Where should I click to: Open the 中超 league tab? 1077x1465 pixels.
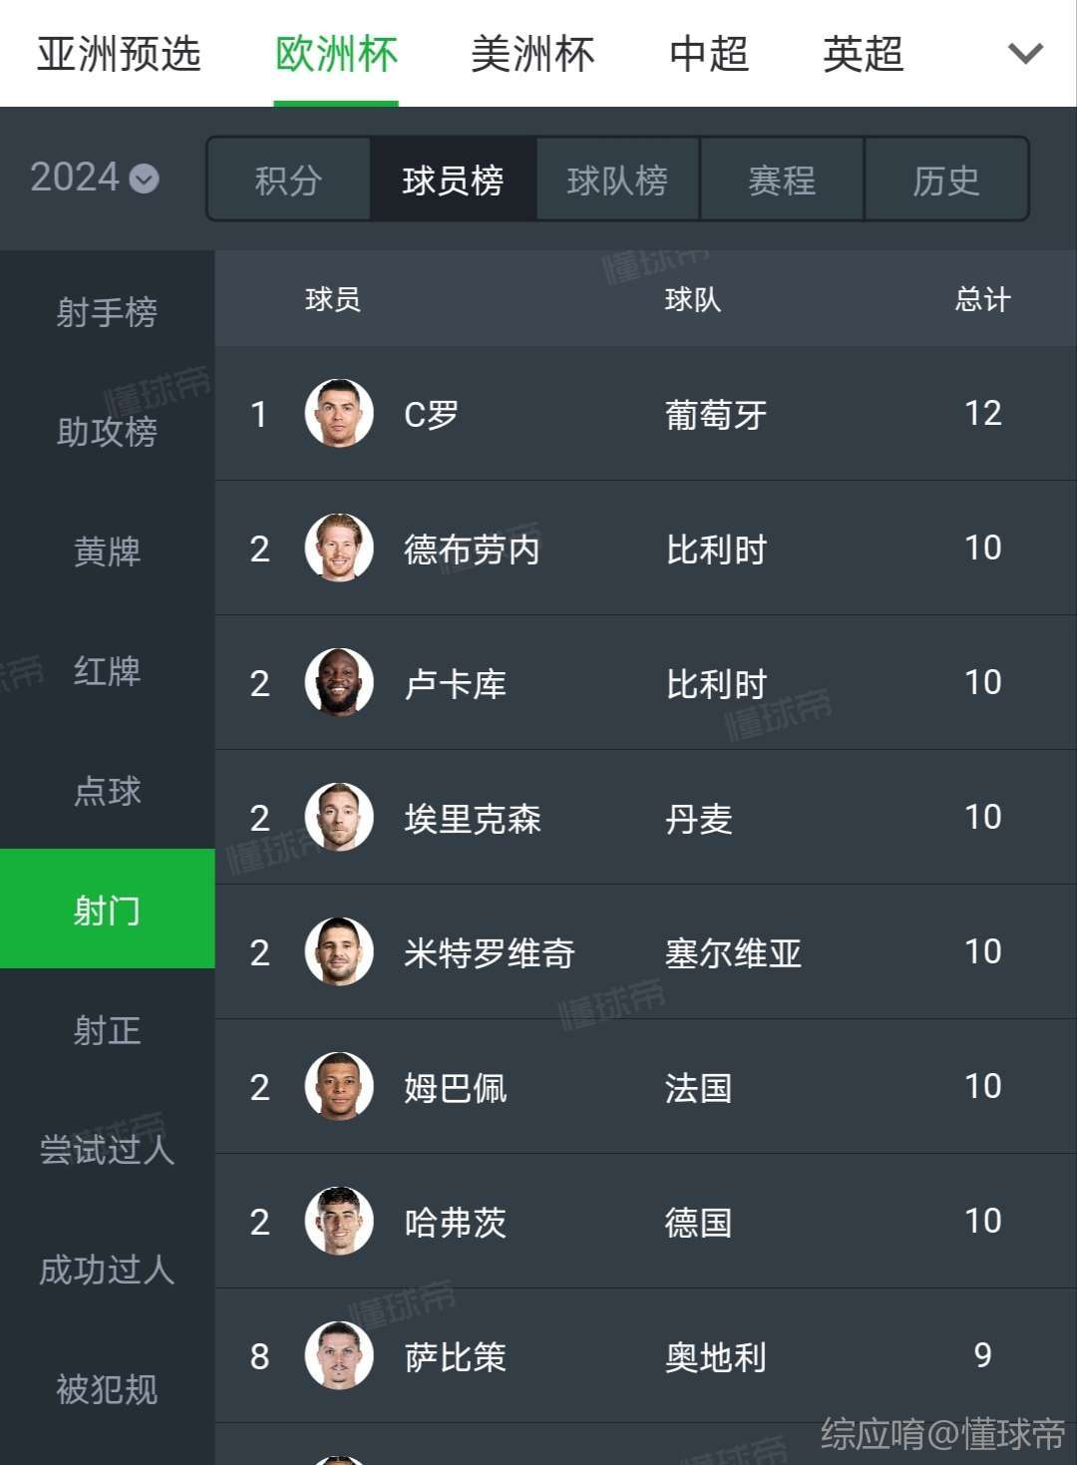coord(709,54)
